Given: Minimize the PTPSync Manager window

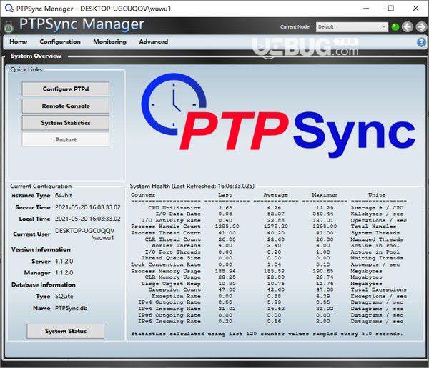Looking at the screenshot, I should click(366, 9).
